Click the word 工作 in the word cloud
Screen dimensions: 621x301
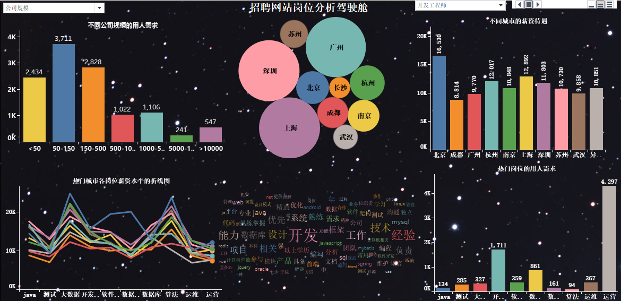click(x=356, y=235)
